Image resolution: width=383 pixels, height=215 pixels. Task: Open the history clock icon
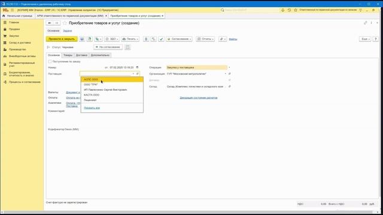coord(289,10)
